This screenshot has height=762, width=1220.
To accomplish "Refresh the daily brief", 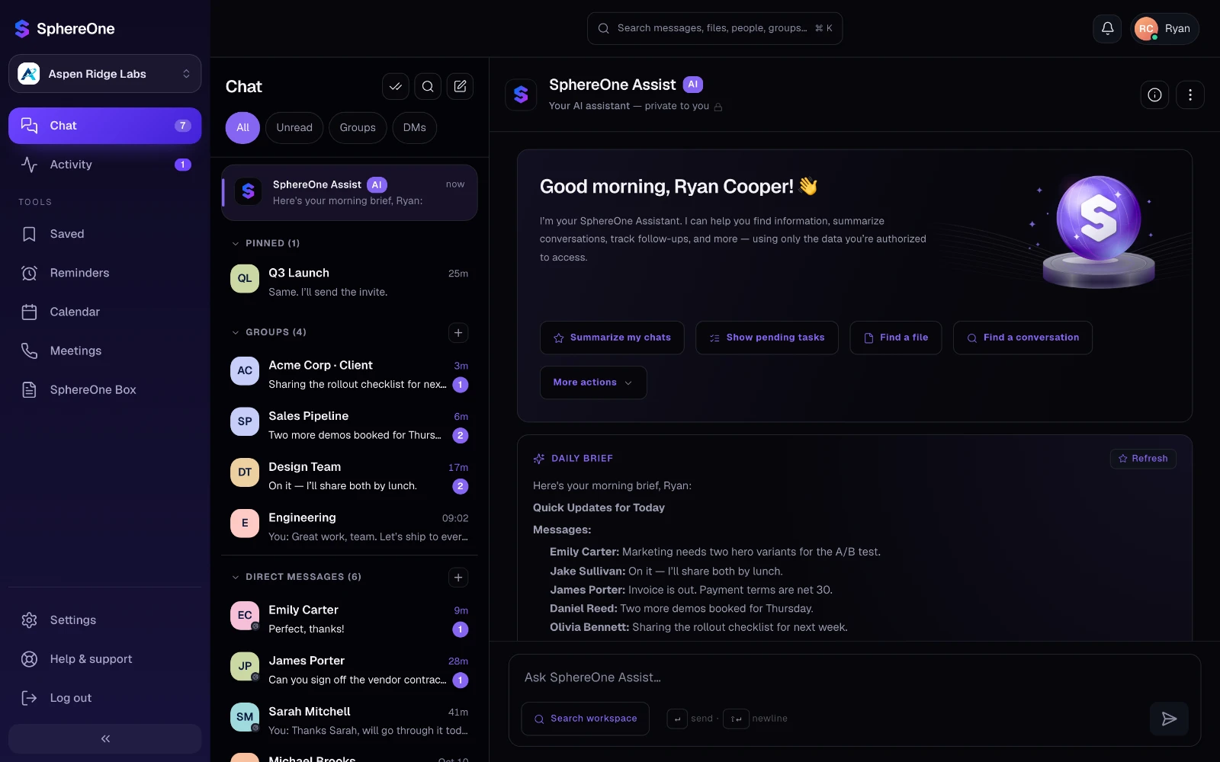I will tap(1143, 458).
